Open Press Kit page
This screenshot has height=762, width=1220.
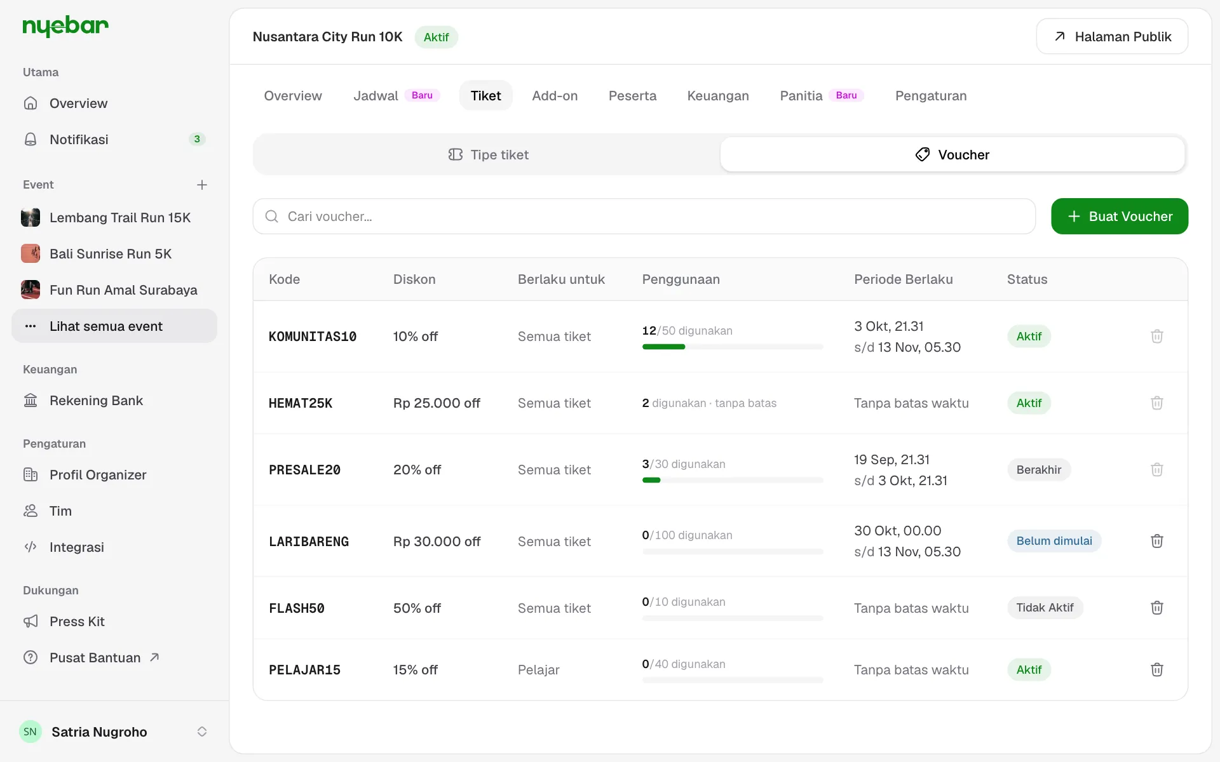point(114,622)
